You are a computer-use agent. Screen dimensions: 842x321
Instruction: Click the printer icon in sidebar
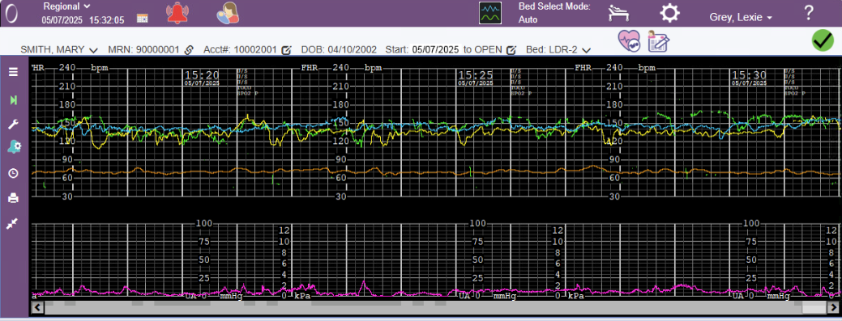tap(14, 198)
